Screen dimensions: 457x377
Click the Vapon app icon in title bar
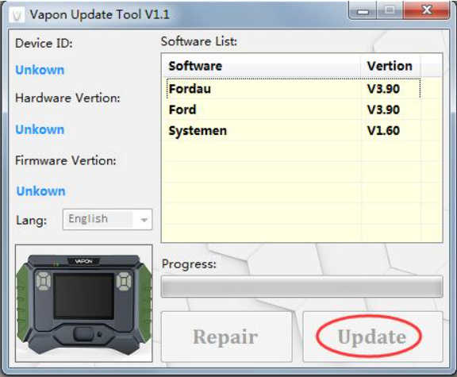tap(17, 15)
